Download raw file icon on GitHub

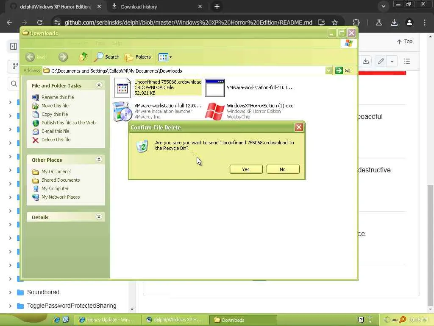[366, 61]
